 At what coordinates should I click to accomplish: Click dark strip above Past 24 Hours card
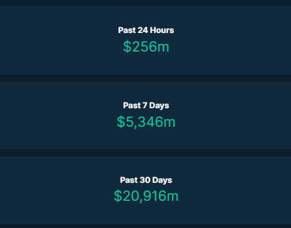point(145,3)
